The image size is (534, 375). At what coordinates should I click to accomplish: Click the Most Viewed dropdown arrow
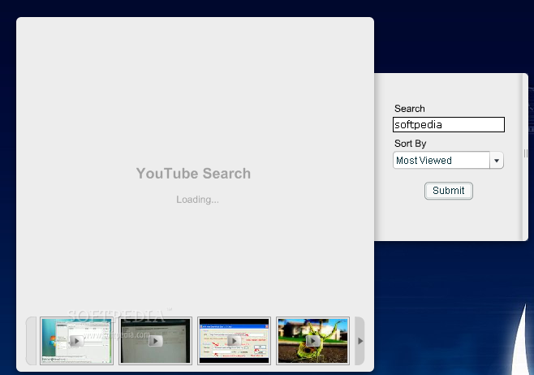pyautogui.click(x=497, y=161)
